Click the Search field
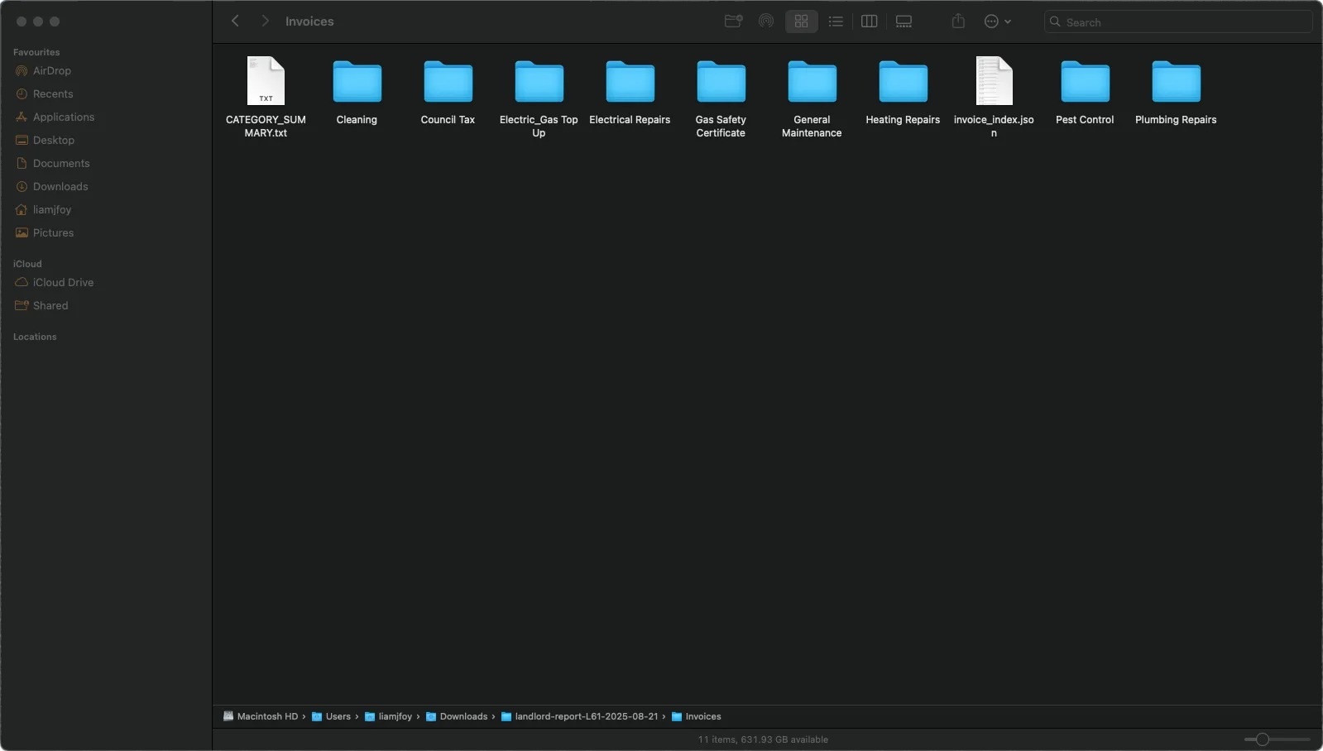Screen dimensions: 1323x751 tap(1178, 22)
